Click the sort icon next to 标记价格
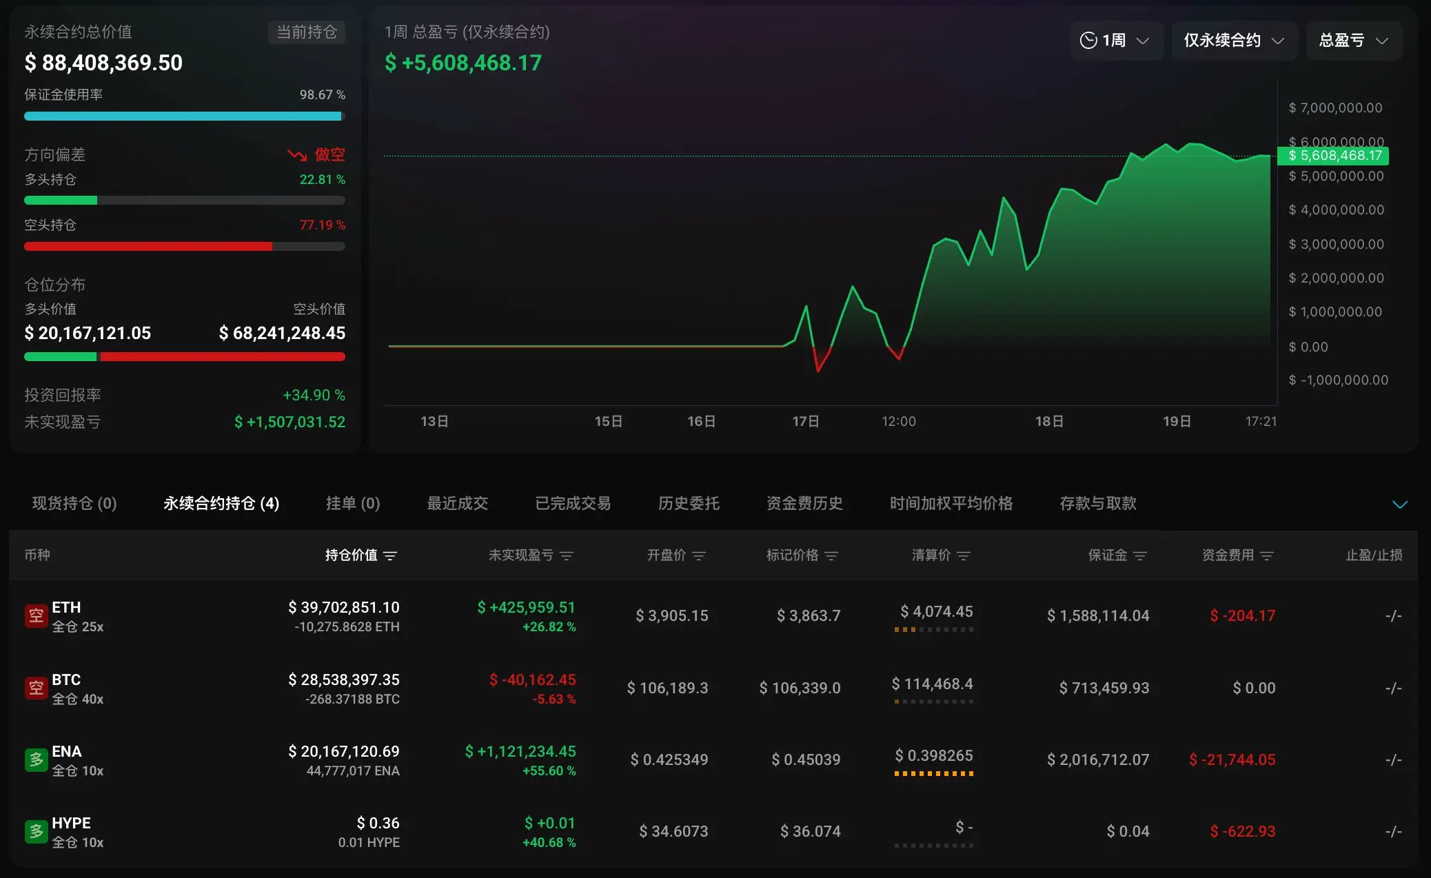 tap(831, 555)
